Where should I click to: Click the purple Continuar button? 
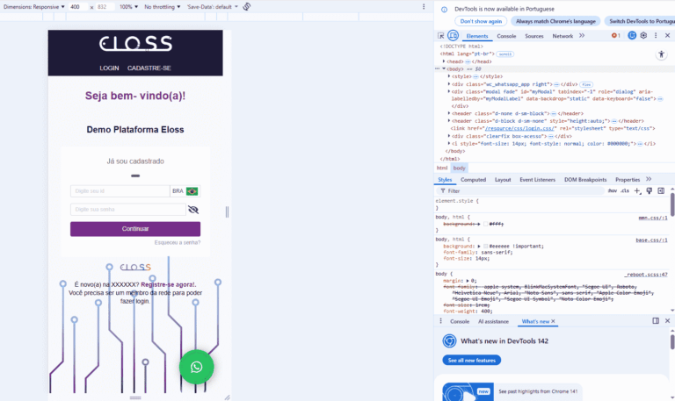(x=135, y=229)
